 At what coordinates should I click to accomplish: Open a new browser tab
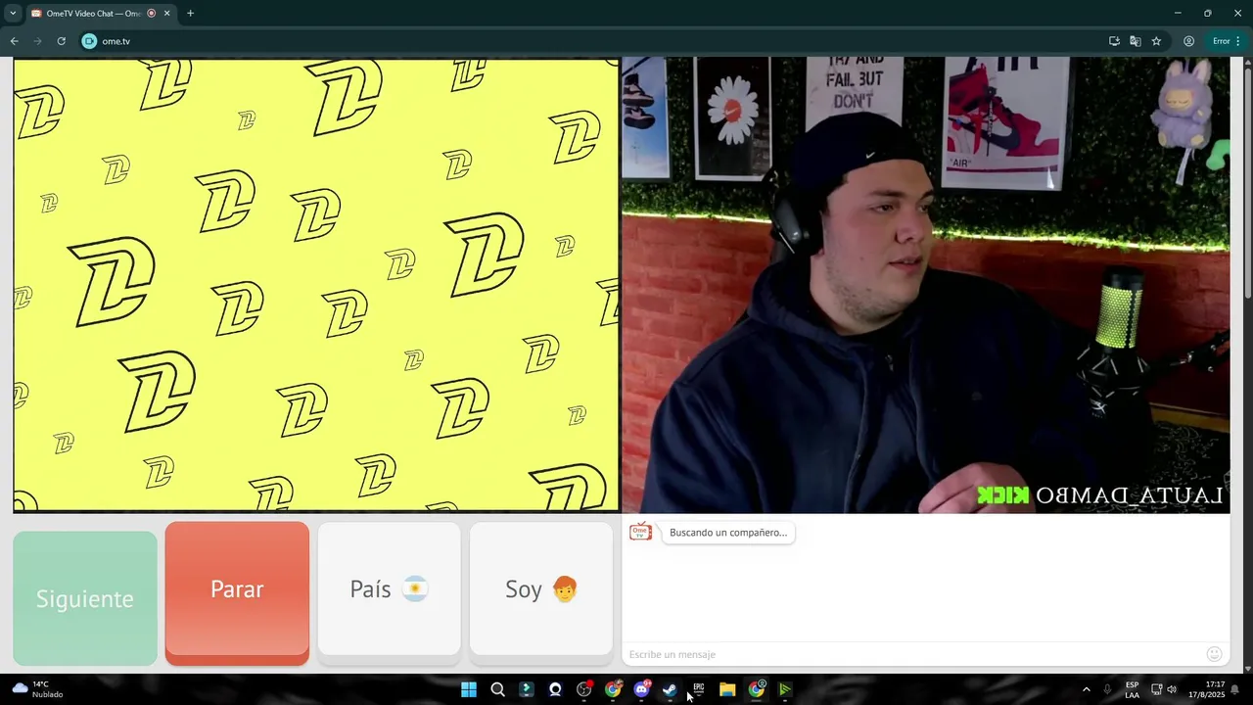pyautogui.click(x=190, y=14)
